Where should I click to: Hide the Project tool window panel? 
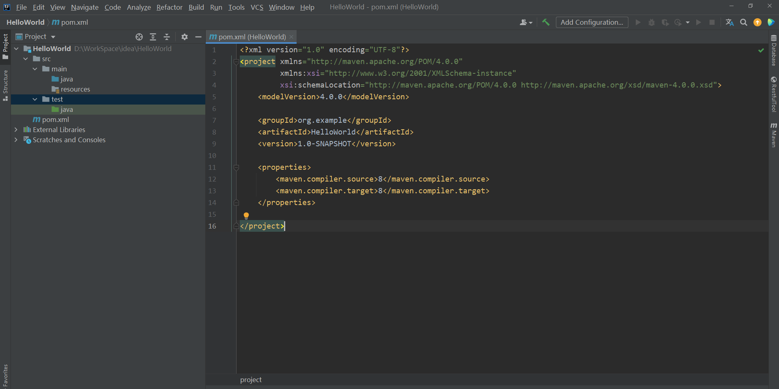pyautogui.click(x=198, y=37)
